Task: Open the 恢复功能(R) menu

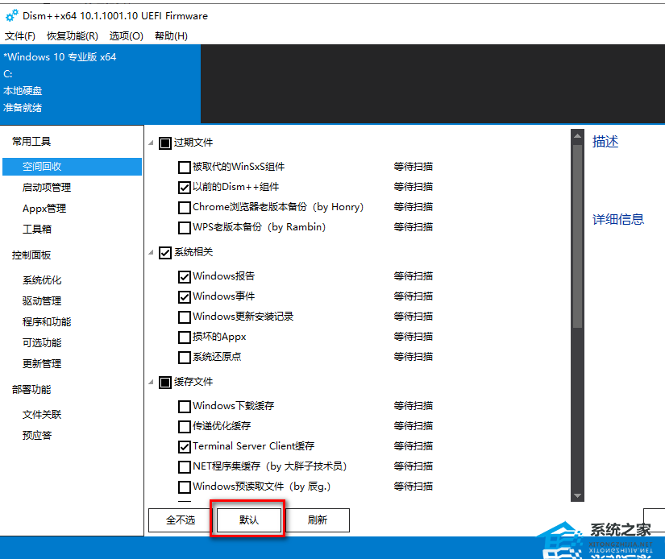Action: 73,36
